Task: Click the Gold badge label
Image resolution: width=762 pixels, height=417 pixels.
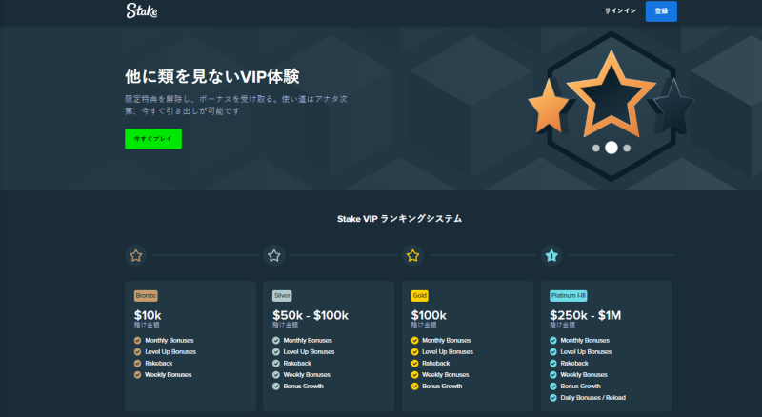Action: (419, 295)
